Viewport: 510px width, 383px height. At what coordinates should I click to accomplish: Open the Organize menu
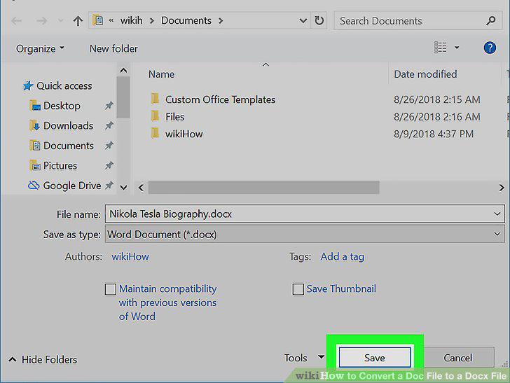pyautogui.click(x=40, y=49)
